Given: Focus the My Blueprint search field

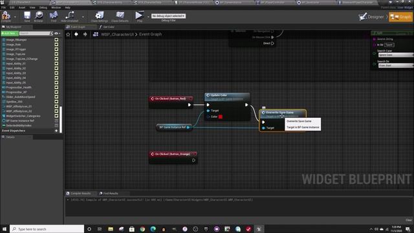Looking at the screenshot, I should point(34,34).
